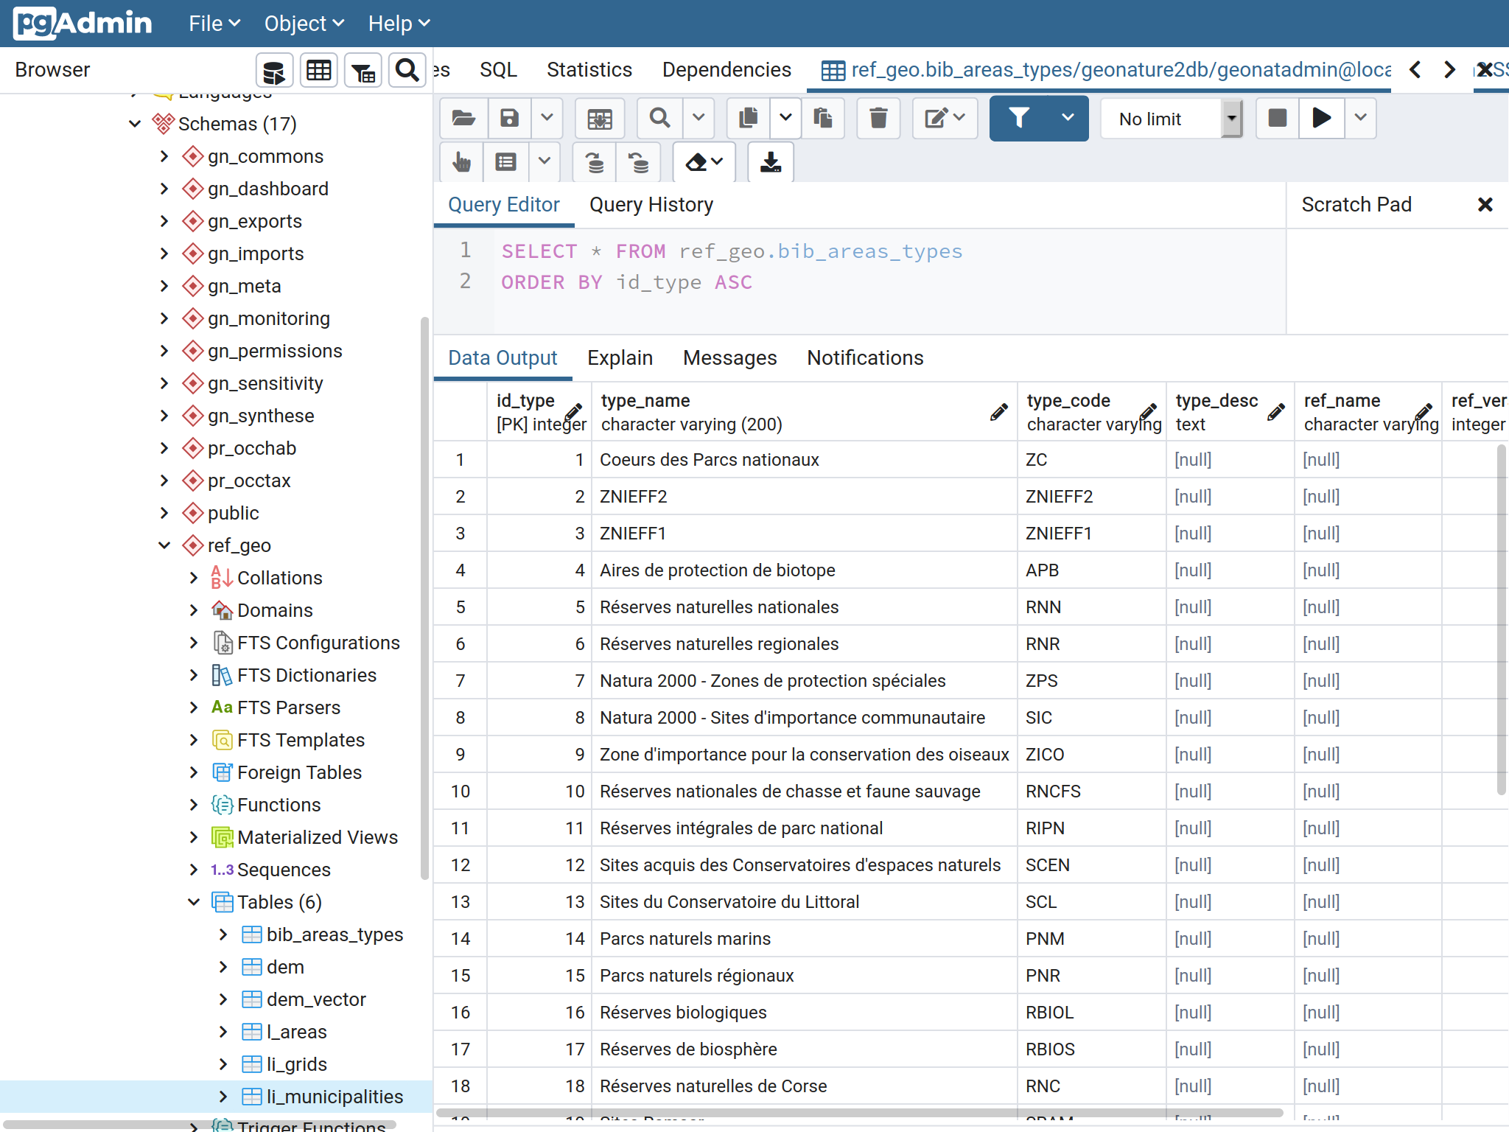The image size is (1509, 1132).
Task: Click the Download as CSV icon
Action: [x=771, y=162]
